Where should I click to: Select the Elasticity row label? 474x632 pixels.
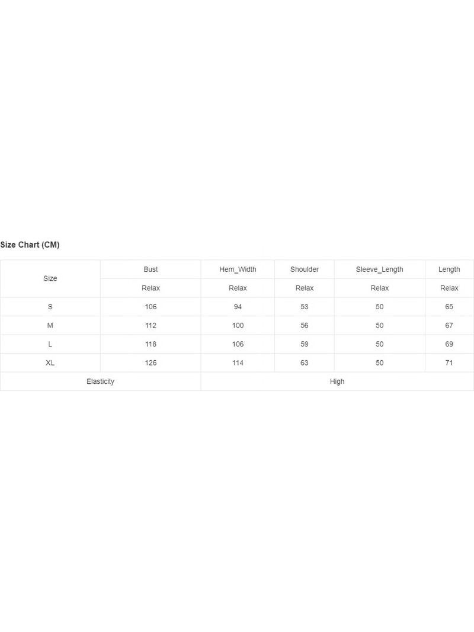pyautogui.click(x=100, y=381)
